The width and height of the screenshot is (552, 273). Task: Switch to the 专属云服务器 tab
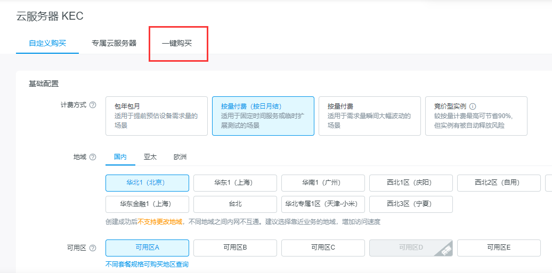coord(114,44)
